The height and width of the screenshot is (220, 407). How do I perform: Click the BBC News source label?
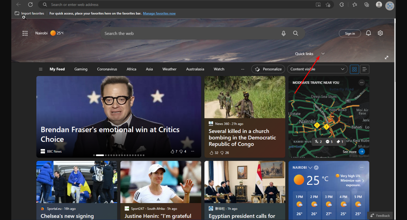tap(54, 152)
